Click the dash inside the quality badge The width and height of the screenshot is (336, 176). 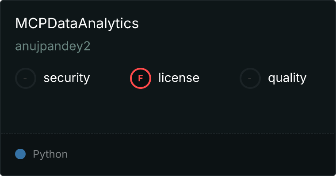[x=250, y=78]
